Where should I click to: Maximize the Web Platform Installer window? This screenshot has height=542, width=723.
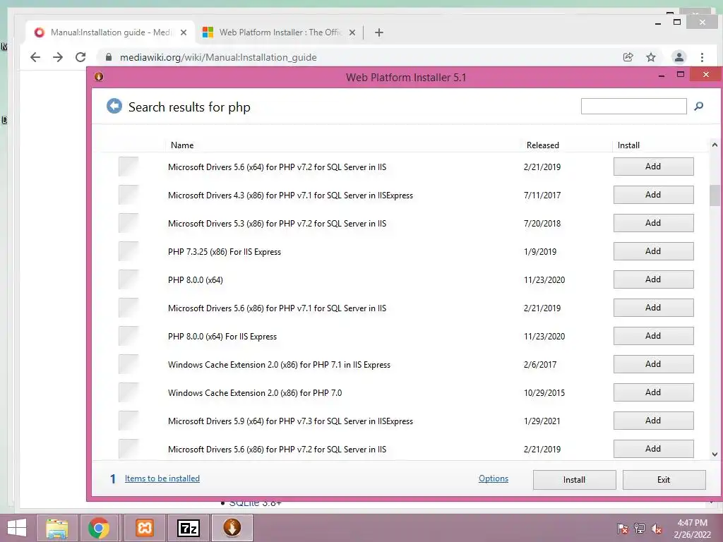[x=681, y=75]
